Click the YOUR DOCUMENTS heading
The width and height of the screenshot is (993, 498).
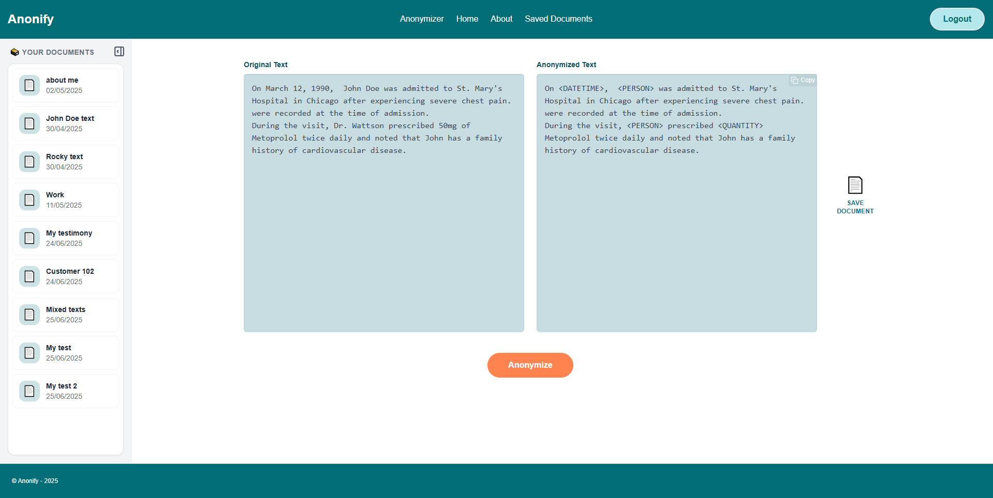click(x=58, y=52)
